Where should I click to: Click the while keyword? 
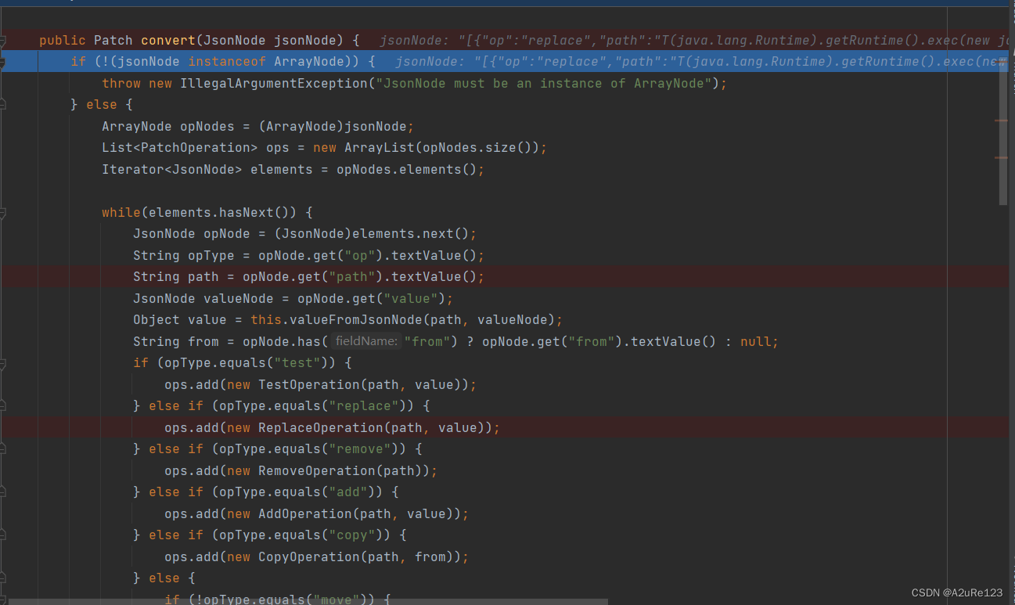pyautogui.click(x=121, y=212)
